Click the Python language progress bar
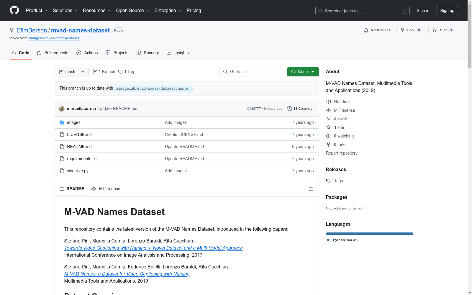This screenshot has height=295, width=472. (370, 234)
